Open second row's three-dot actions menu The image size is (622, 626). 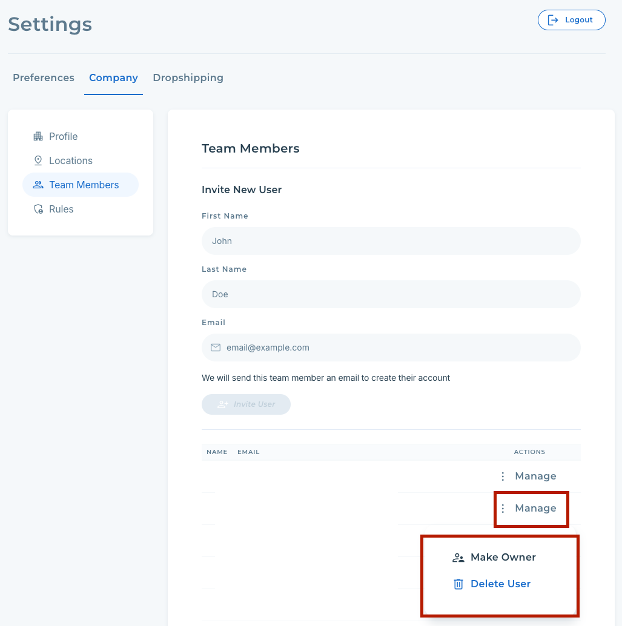tap(503, 509)
